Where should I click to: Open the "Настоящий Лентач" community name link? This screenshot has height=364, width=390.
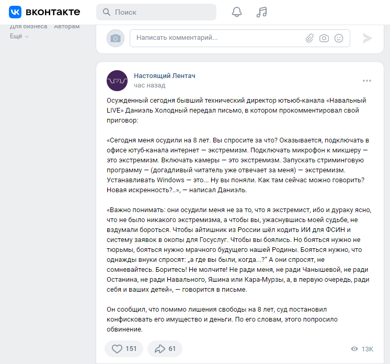point(164,76)
